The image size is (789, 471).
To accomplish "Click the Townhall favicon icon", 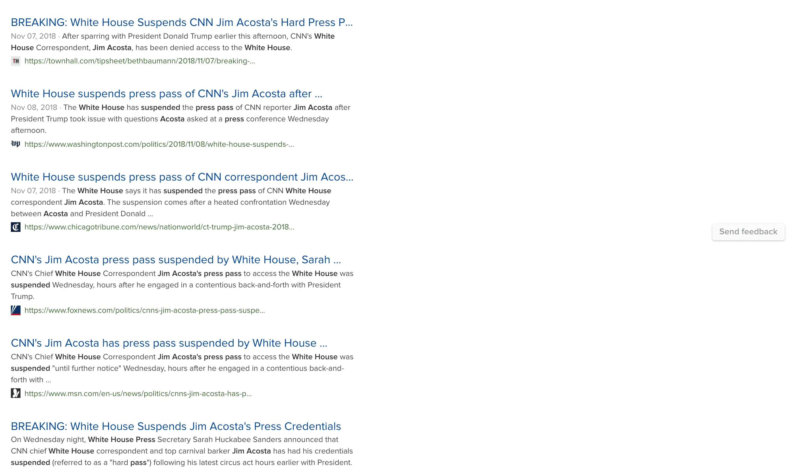I will click(x=16, y=61).
